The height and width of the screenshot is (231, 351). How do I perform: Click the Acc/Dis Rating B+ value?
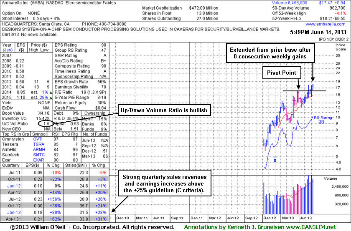point(104,61)
